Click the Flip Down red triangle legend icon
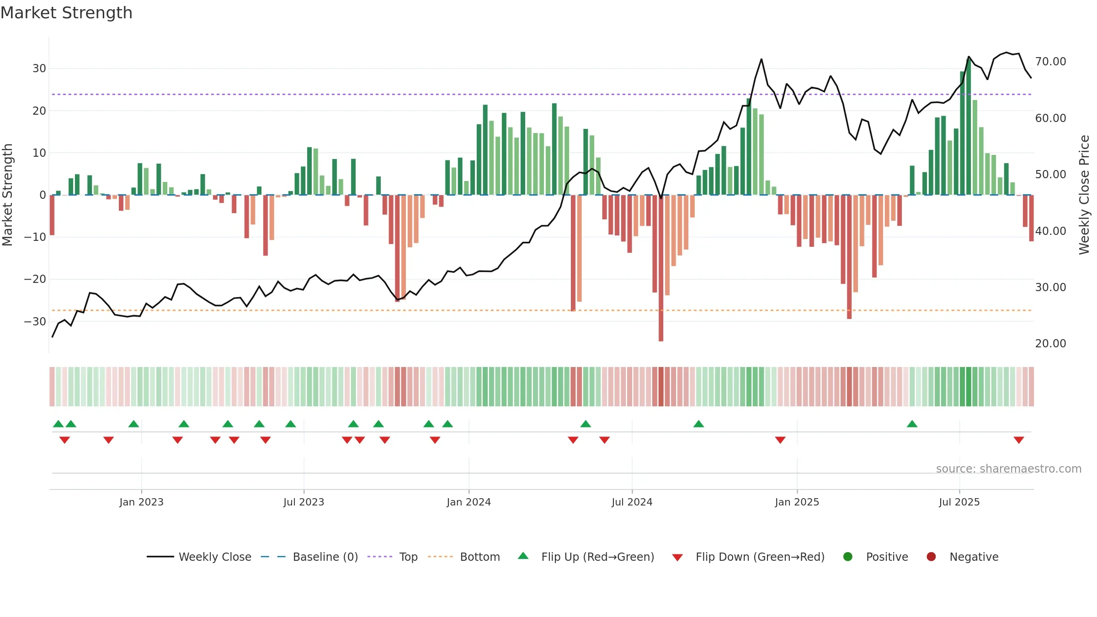Screen dimensions: 1097x617 [677, 558]
